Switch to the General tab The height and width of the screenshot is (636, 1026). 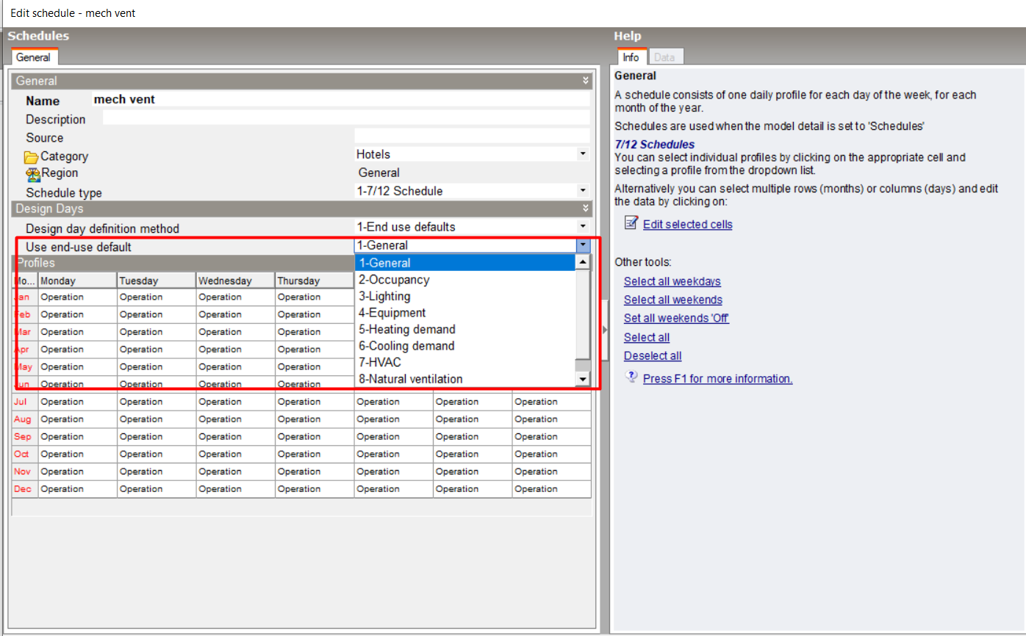tap(34, 57)
